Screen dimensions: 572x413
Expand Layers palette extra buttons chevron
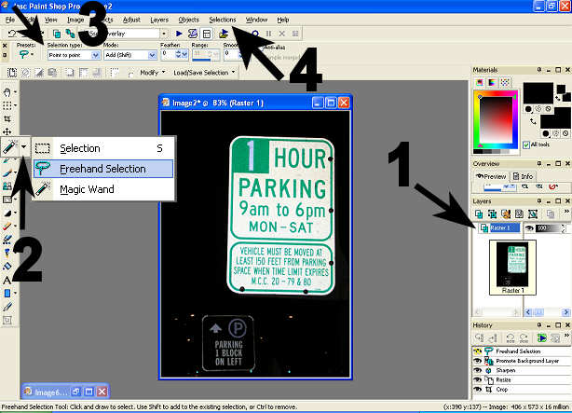(x=566, y=212)
